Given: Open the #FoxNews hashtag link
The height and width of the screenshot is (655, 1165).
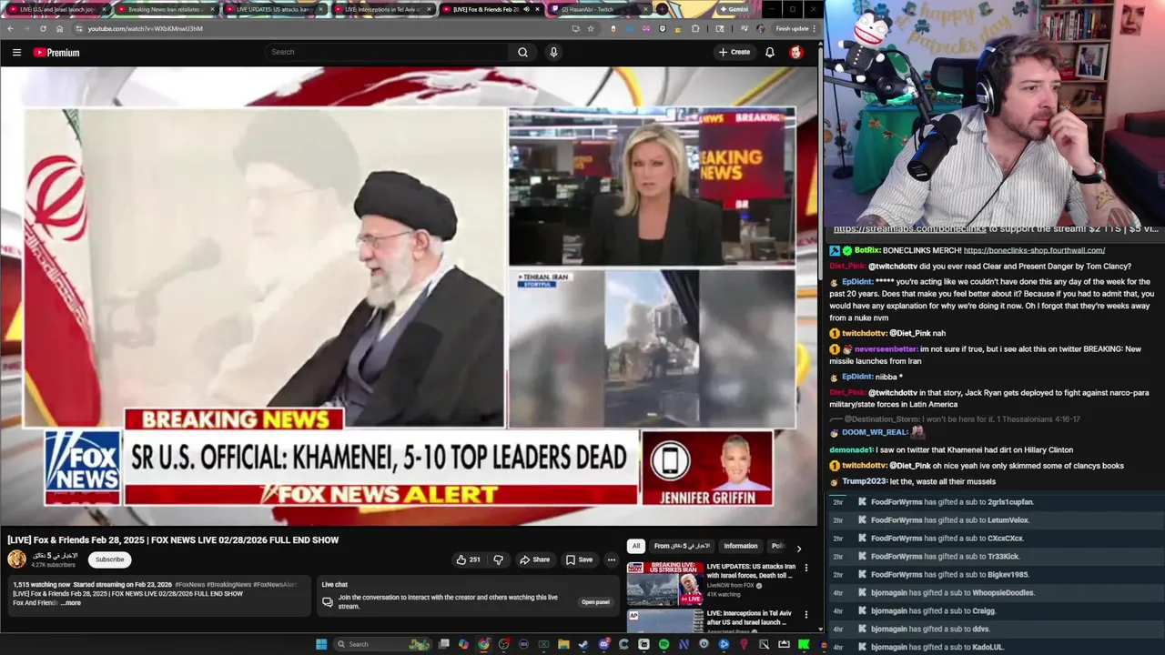Looking at the screenshot, I should tap(189, 584).
